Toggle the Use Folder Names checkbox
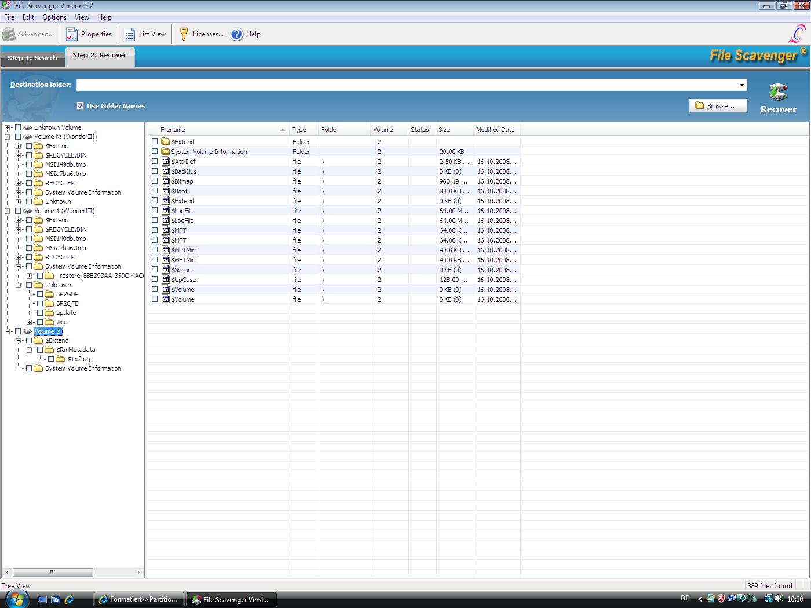811x608 pixels. (x=80, y=106)
